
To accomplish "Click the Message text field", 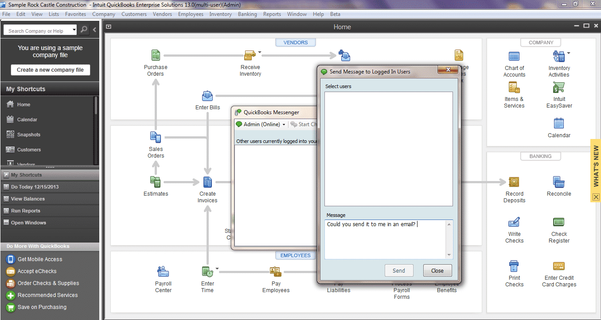I will tap(386, 239).
